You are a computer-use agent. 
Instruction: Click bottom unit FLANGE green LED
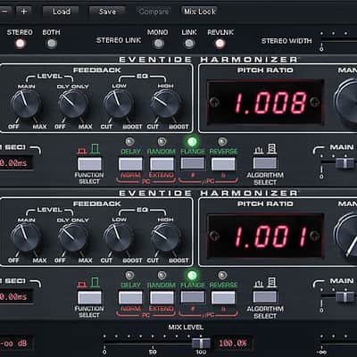coord(192,275)
